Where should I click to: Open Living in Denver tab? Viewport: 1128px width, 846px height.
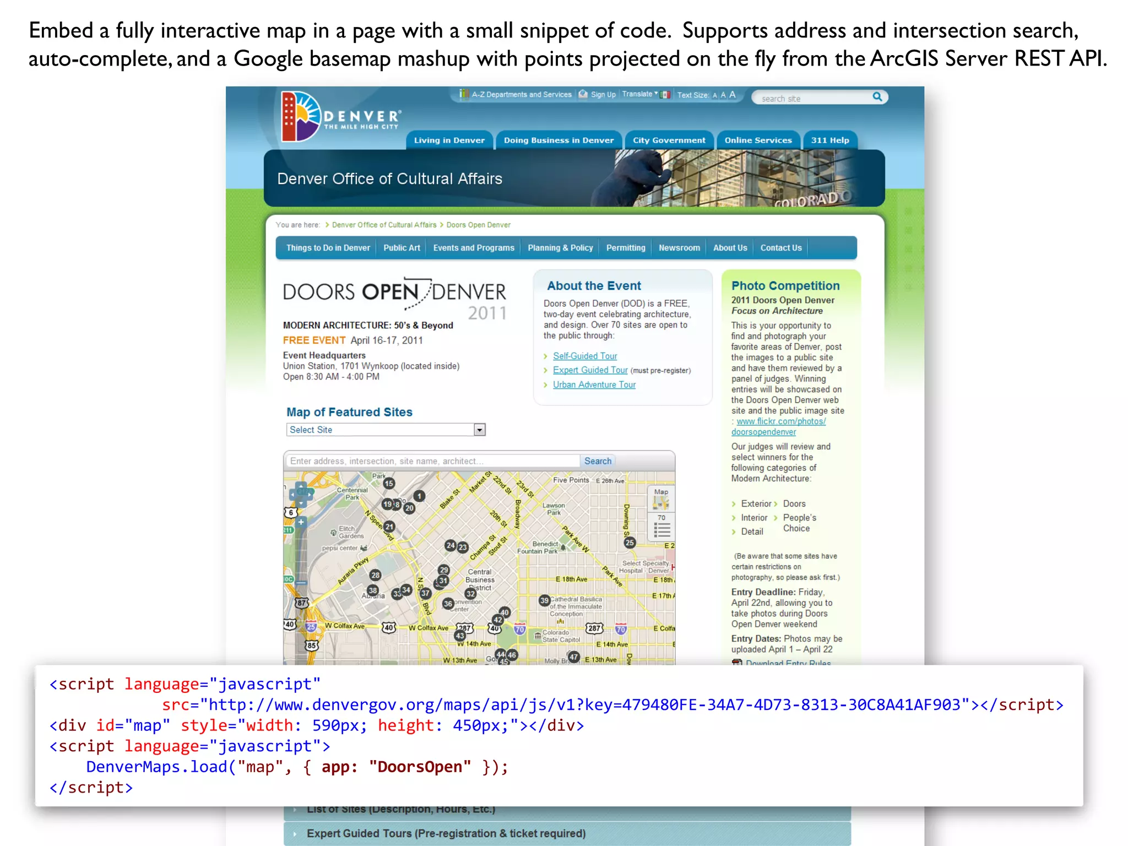click(449, 140)
